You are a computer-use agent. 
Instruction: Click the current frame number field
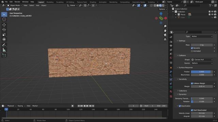[134, 106]
